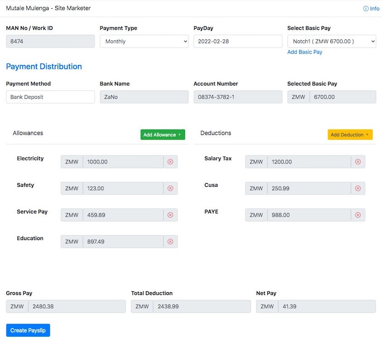Click the Add Allowance button
The height and width of the screenshot is (348, 382).
coord(163,135)
